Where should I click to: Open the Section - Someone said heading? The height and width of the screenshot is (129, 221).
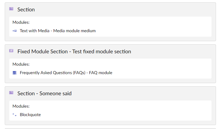tap(45, 93)
